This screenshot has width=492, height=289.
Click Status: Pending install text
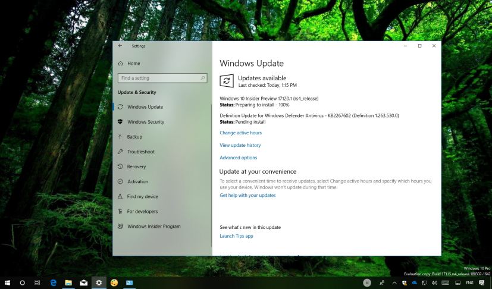(x=243, y=122)
